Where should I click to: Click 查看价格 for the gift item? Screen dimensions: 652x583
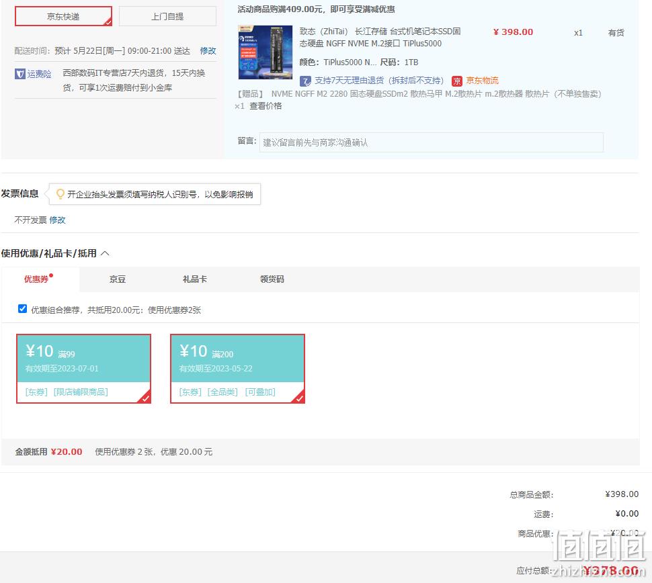click(x=266, y=106)
